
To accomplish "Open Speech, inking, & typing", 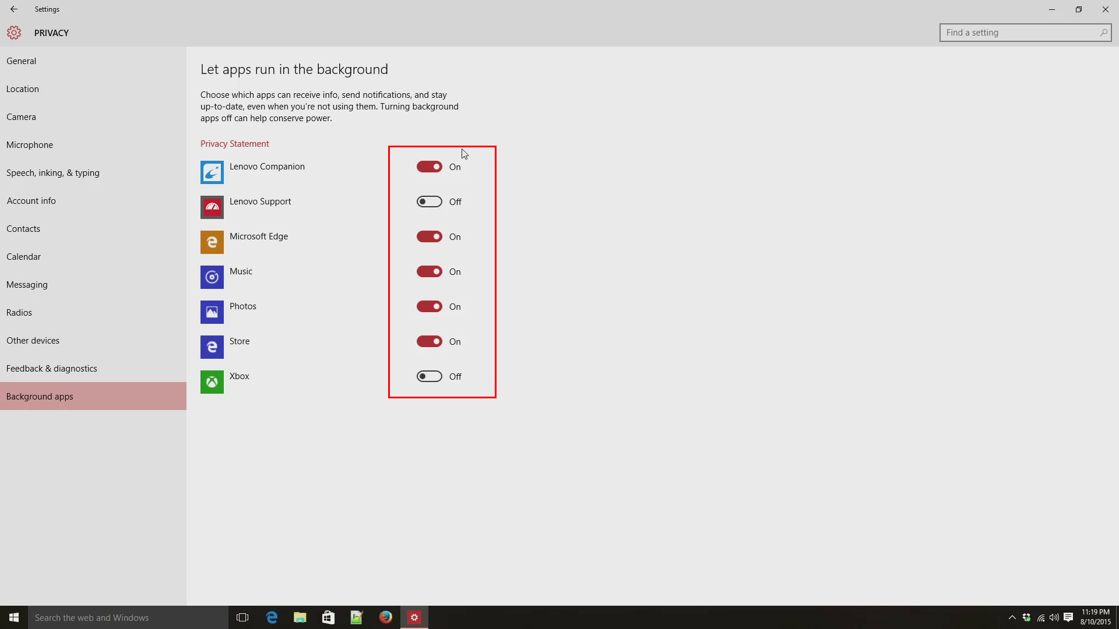I will pyautogui.click(x=93, y=173).
